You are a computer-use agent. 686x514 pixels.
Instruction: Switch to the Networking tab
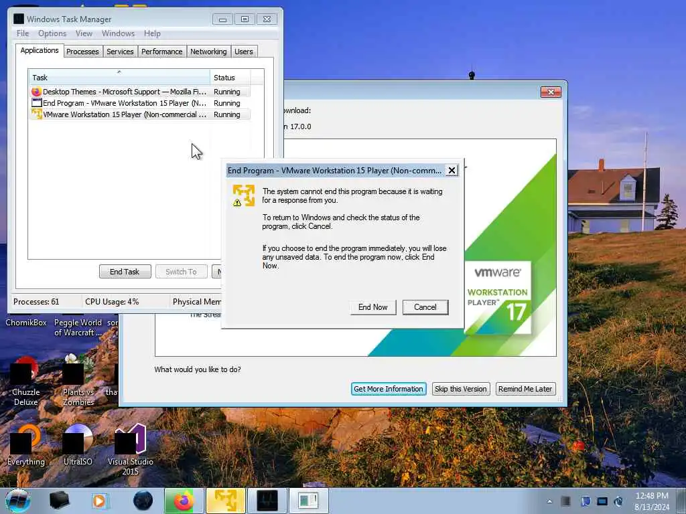tap(208, 52)
